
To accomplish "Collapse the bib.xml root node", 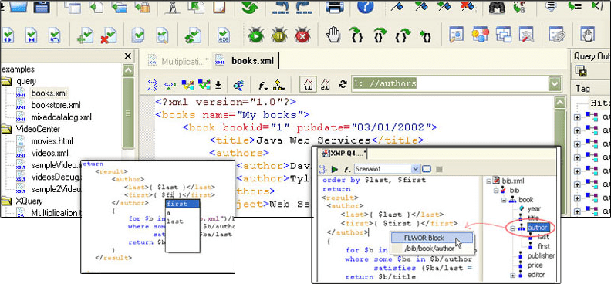I will [x=488, y=181].
